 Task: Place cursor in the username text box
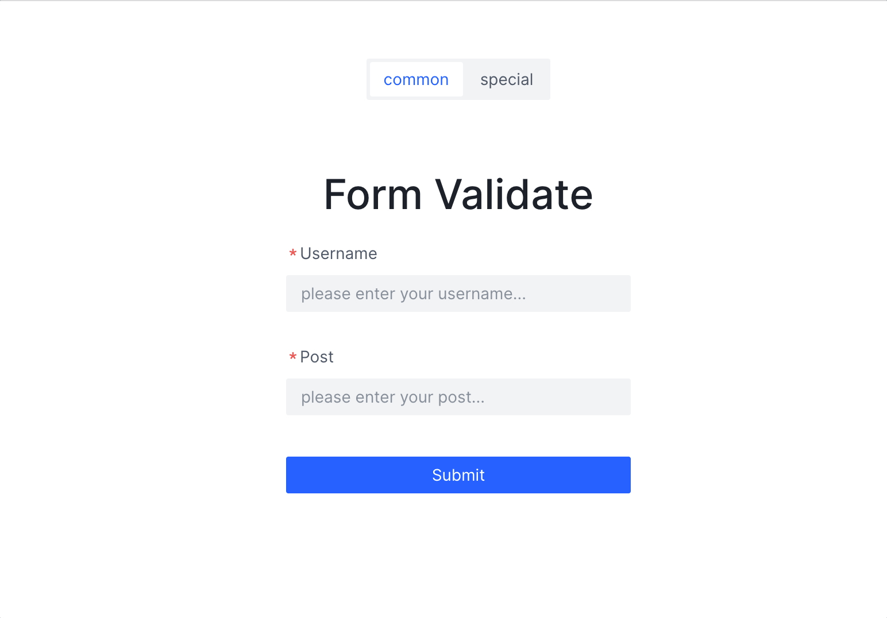pos(458,293)
